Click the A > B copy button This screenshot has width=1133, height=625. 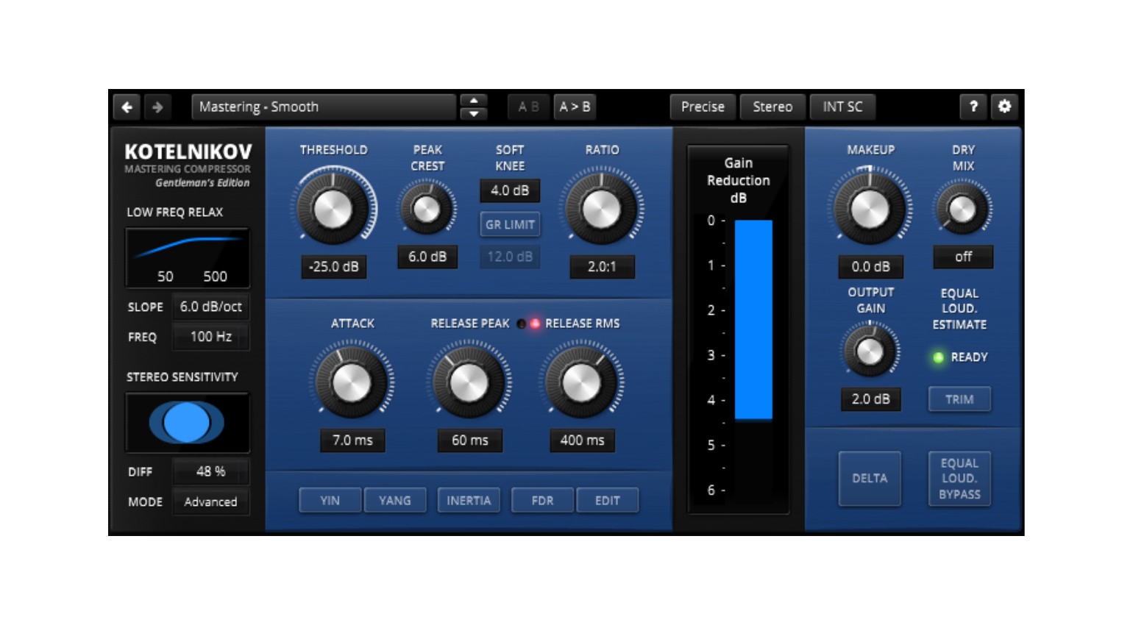(575, 107)
